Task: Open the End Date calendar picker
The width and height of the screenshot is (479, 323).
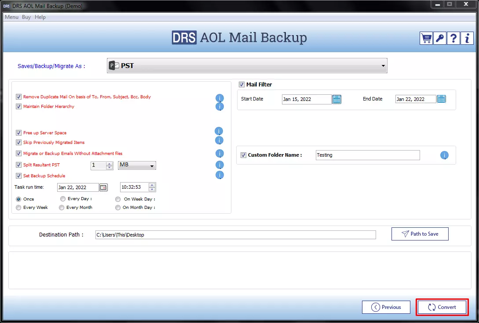Action: [x=442, y=99]
